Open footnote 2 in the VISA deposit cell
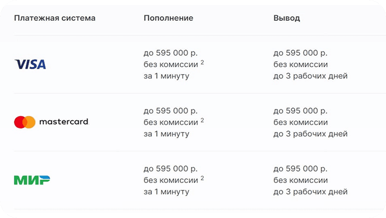 click(x=202, y=62)
